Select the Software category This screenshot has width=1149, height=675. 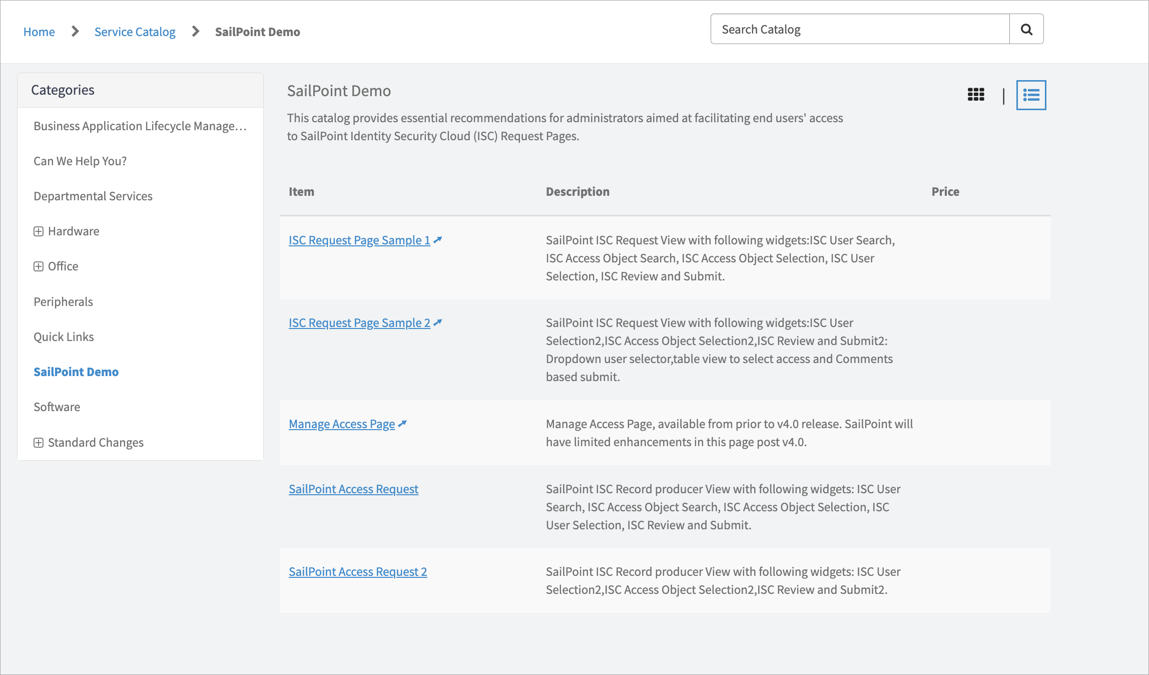tap(57, 407)
